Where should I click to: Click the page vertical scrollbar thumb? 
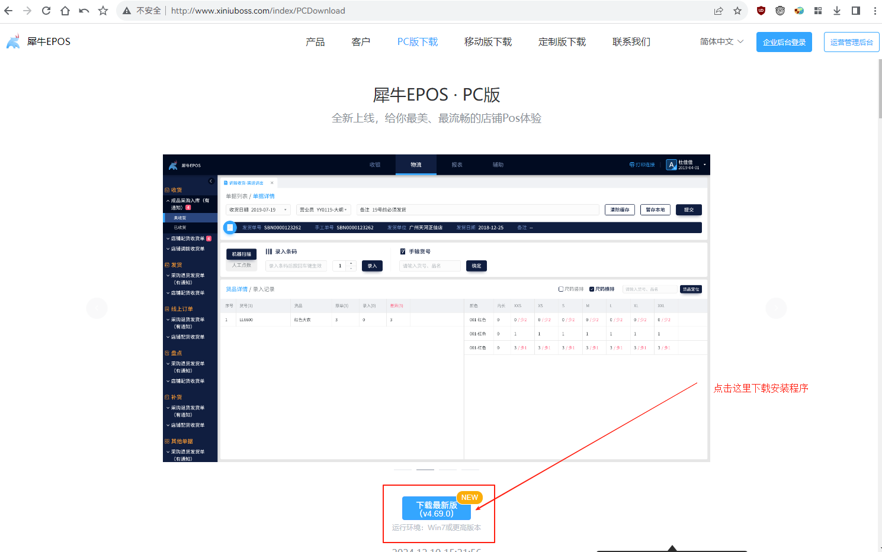[x=880, y=89]
